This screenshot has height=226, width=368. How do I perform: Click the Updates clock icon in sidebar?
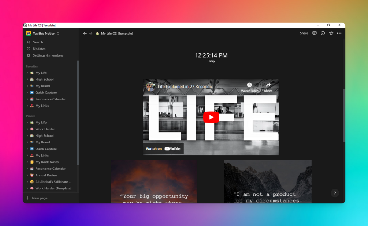coord(29,49)
